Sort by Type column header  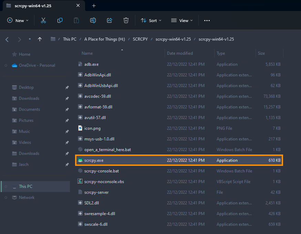click(x=221, y=53)
